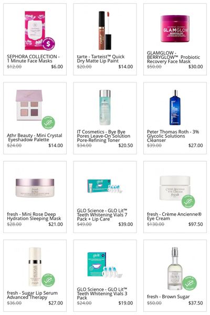This screenshot has width=210, height=315.
Task: Click the purple dollar badge on Sephora masks
Action: point(48,44)
